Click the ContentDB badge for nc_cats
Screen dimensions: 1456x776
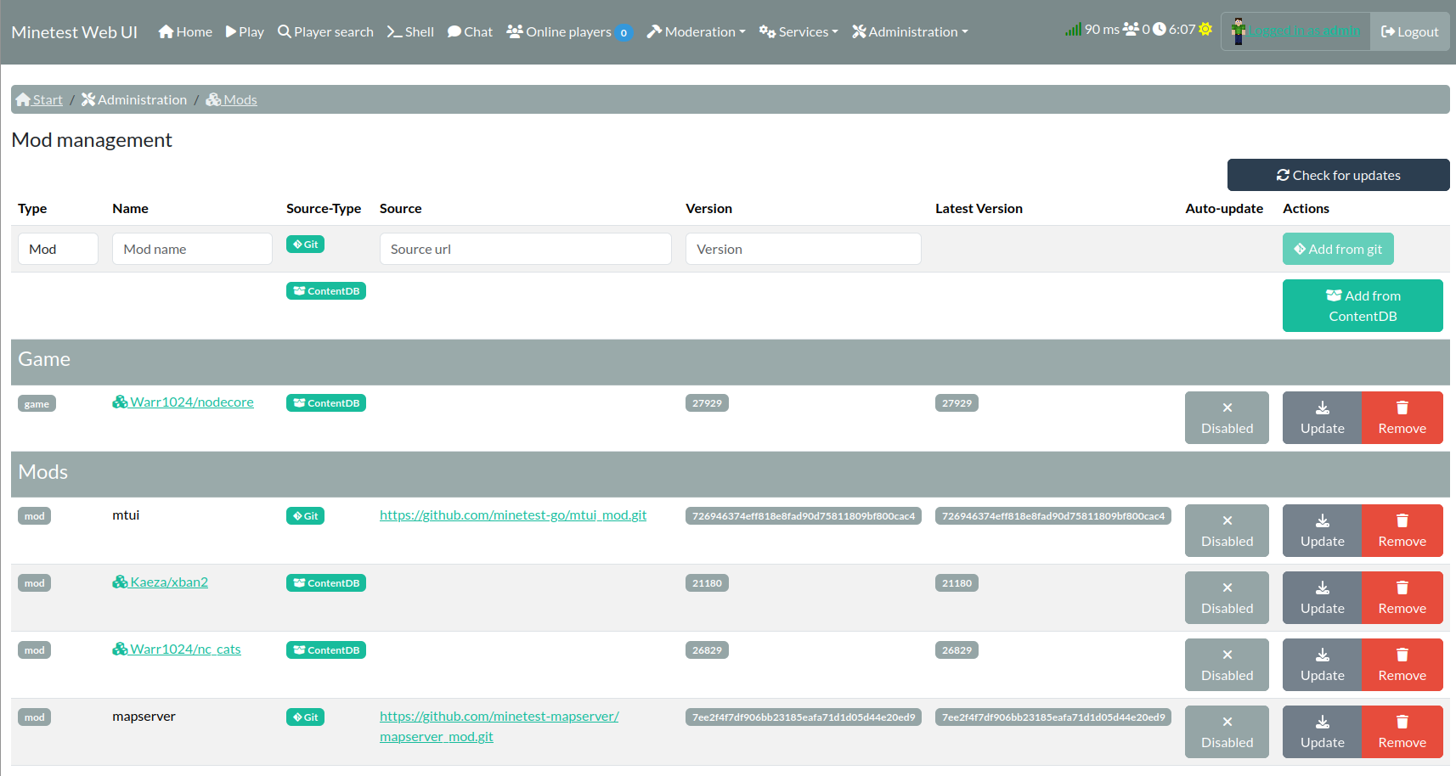pyautogui.click(x=326, y=650)
